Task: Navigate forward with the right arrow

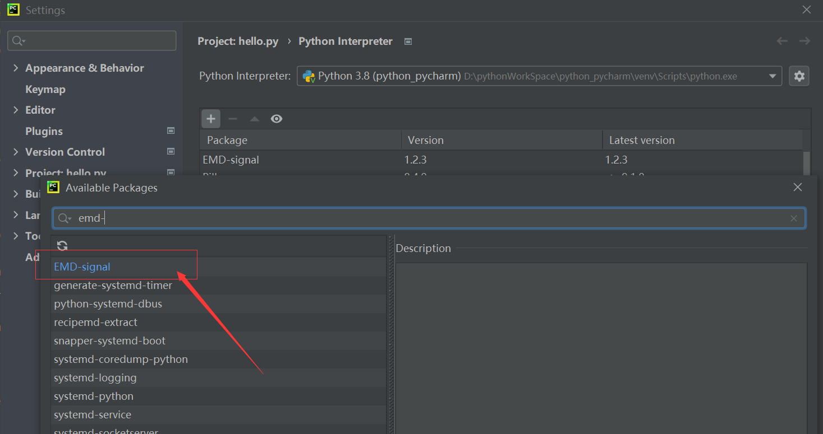Action: [x=804, y=41]
